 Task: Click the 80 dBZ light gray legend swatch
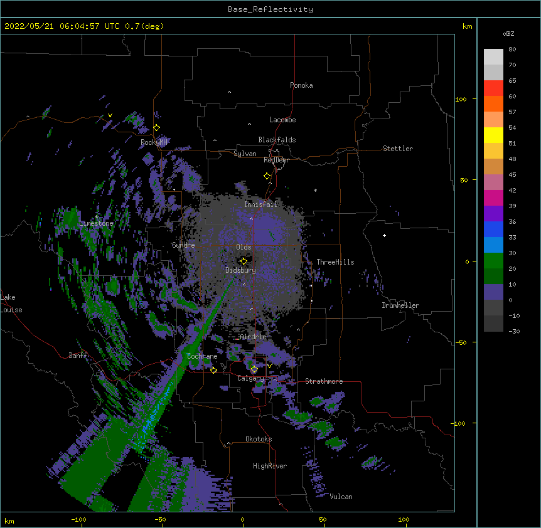pyautogui.click(x=493, y=57)
